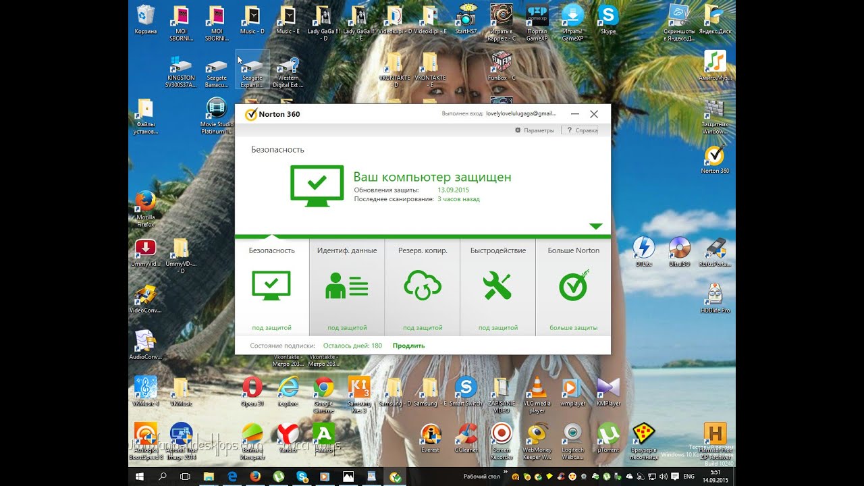
Task: Open Параметры gear in Norton 360
Action: click(534, 130)
